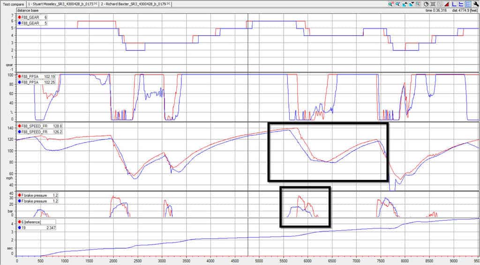The height and width of the screenshot is (265, 480).
Task: Click the cursor sync arrows icon
Action: (x=433, y=4)
